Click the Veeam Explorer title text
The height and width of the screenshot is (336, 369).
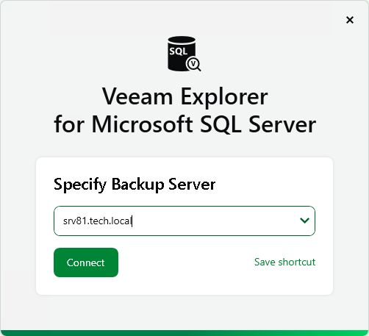185,97
